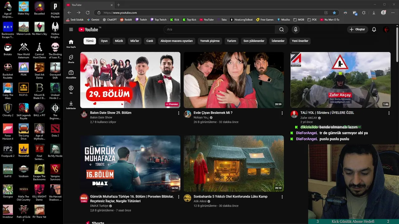Select Son yüklenenler filter chip

(x=254, y=41)
